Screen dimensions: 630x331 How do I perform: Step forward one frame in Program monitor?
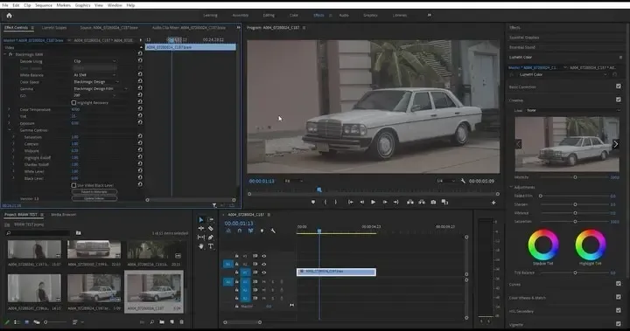click(384, 203)
